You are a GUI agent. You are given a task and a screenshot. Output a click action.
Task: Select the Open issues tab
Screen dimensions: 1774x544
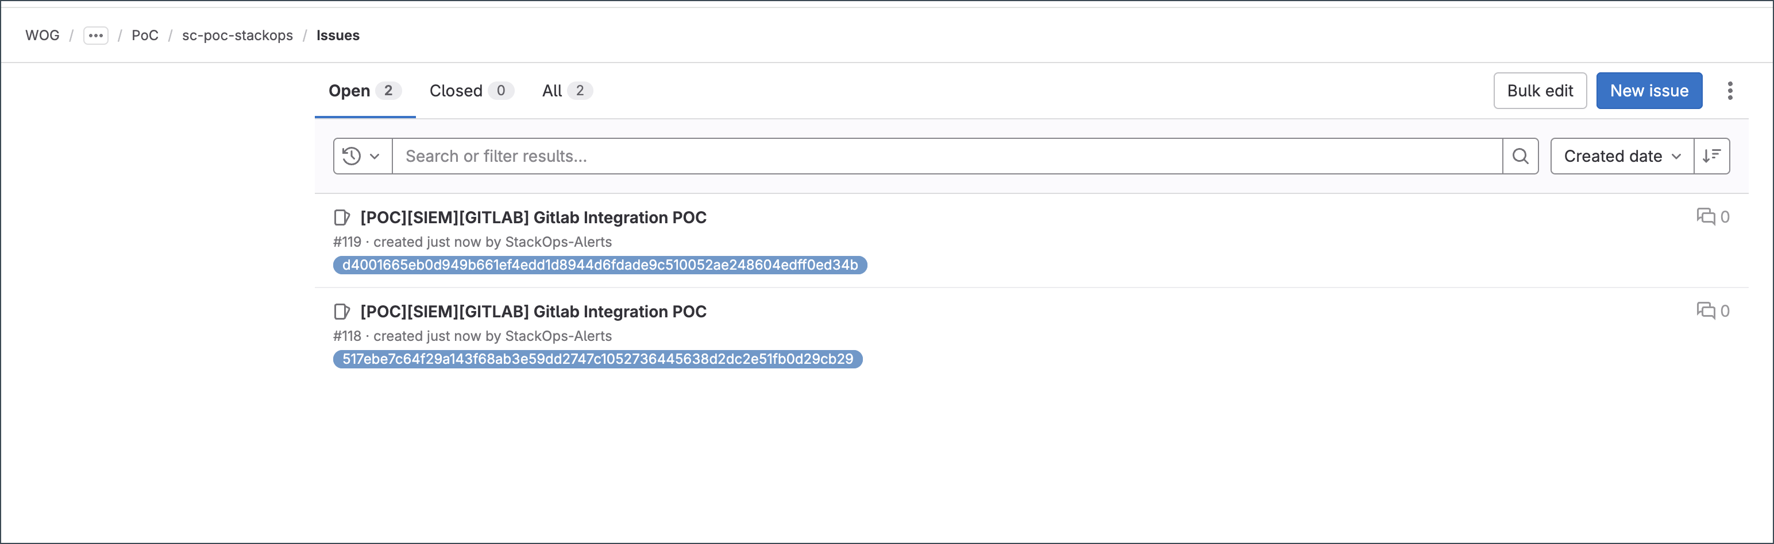click(x=351, y=90)
